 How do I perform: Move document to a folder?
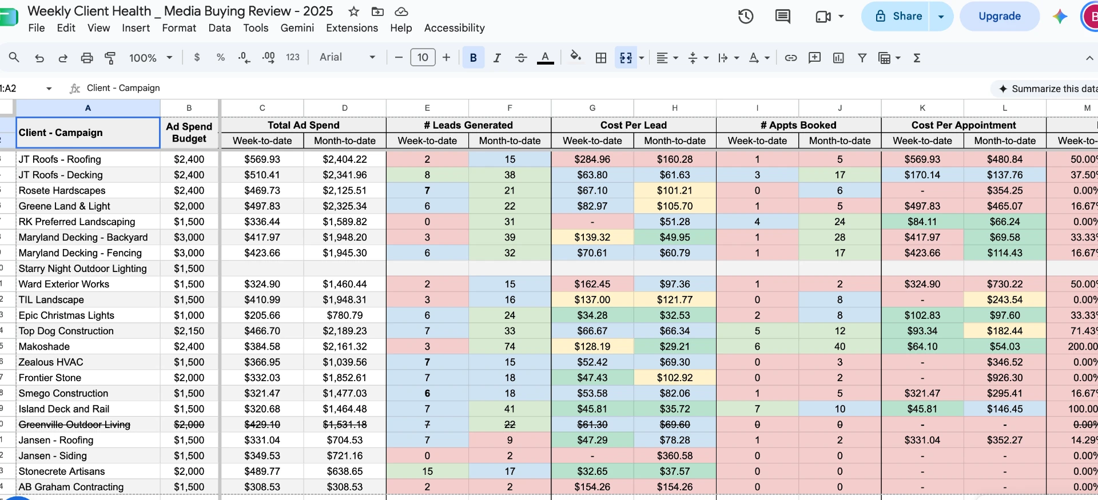tap(377, 11)
